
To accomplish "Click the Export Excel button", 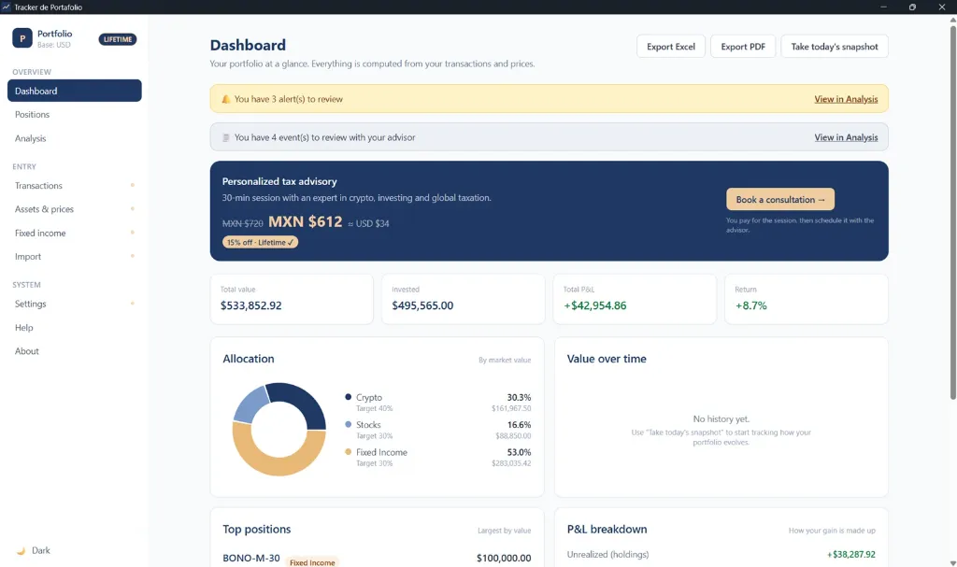I will tap(671, 47).
